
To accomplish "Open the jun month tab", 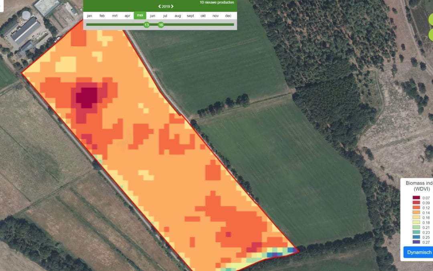I will coord(152,16).
